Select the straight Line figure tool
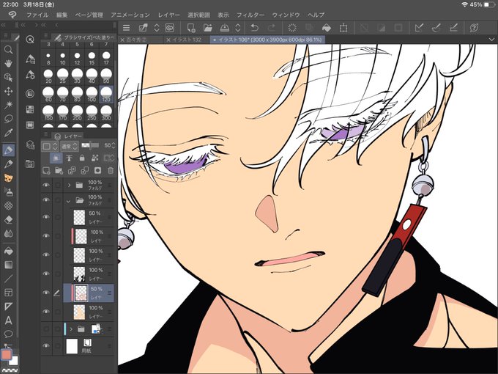Screen dimensions: 498x374 coord(8,279)
